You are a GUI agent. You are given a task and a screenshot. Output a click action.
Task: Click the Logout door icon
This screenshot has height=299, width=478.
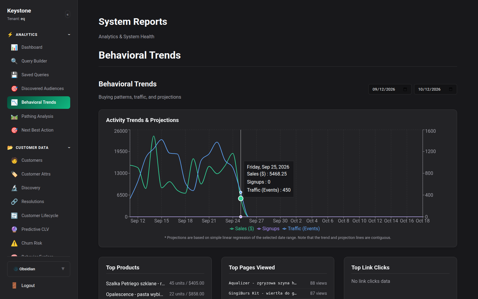14,286
